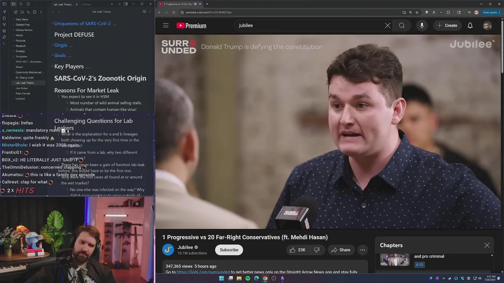
Task: Toggle the Obsidian left sidebar icon
Action: click(x=5, y=4)
